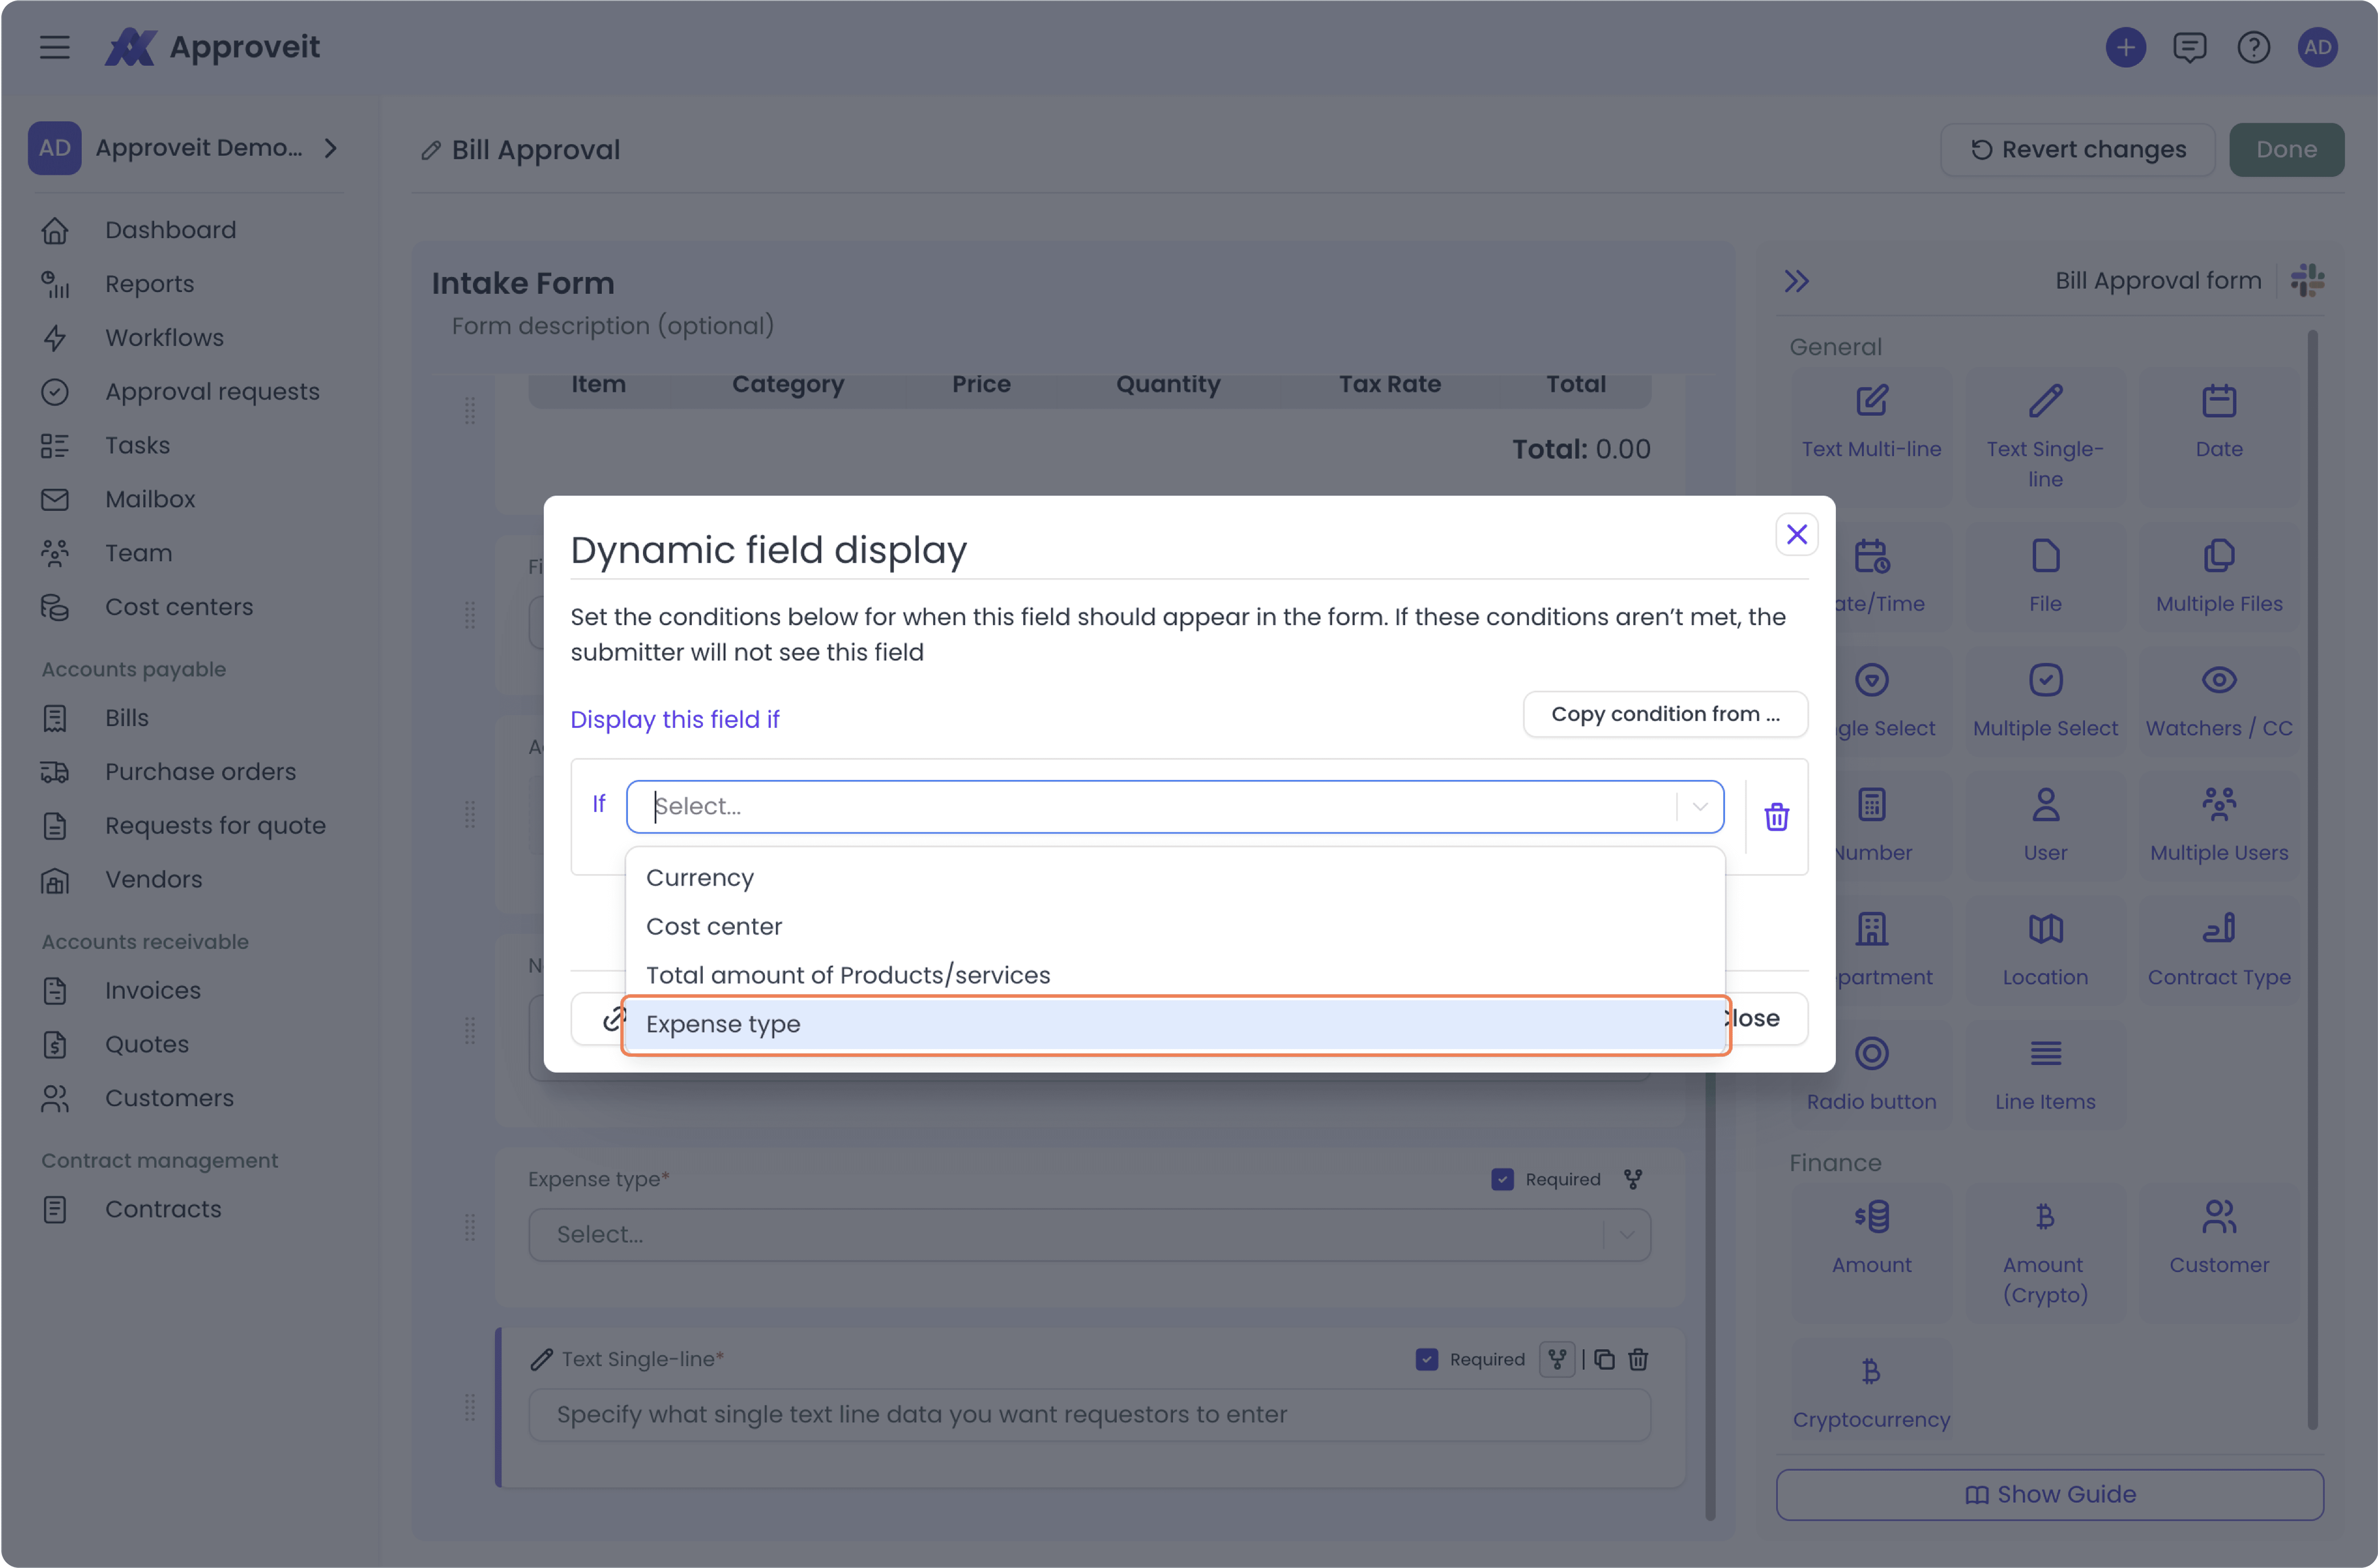Click the Bill Approval title edit pencil
Image resolution: width=2378 pixels, height=1568 pixels.
tap(431, 150)
